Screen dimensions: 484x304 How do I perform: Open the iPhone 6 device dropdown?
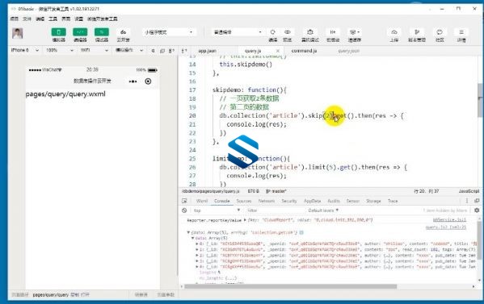pyautogui.click(x=25, y=50)
